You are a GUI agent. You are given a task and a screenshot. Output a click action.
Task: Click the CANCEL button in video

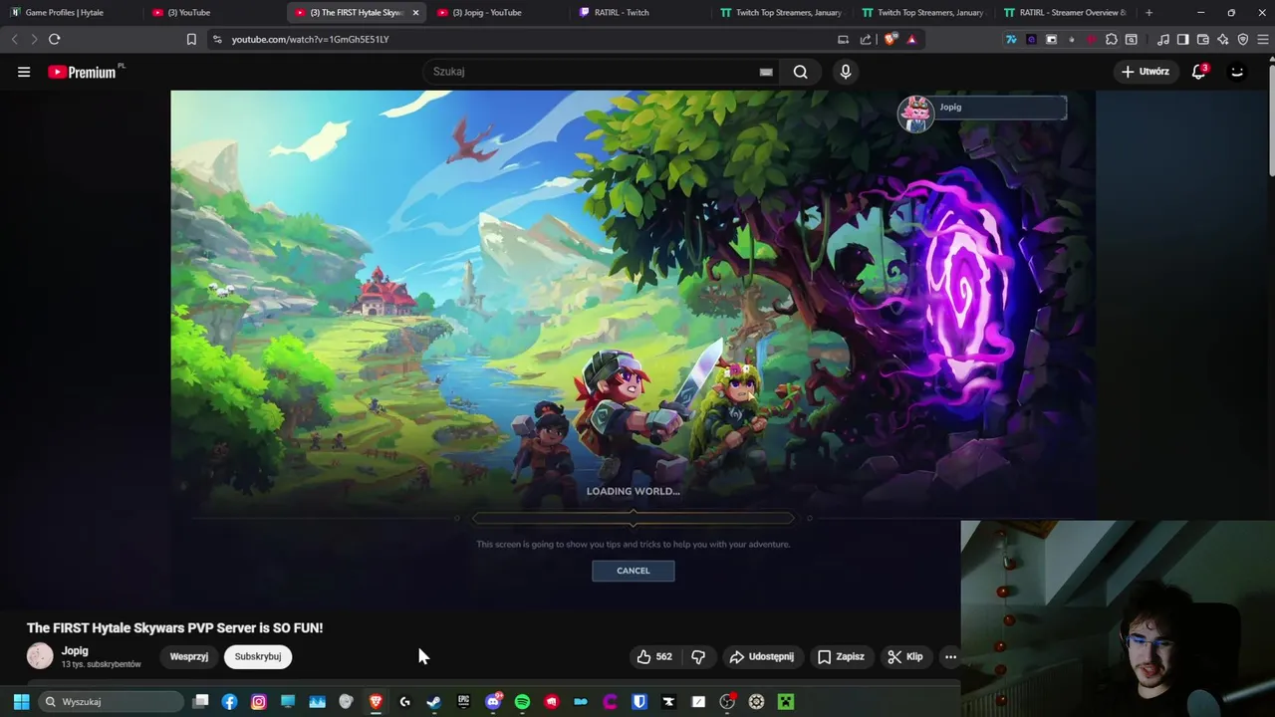coord(634,571)
